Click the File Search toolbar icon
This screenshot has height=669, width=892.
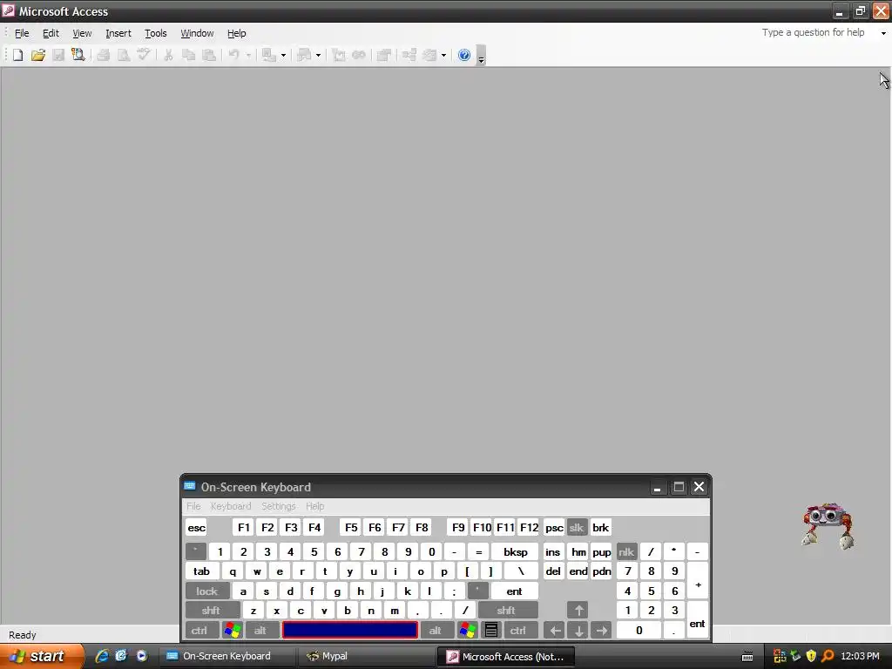(78, 55)
